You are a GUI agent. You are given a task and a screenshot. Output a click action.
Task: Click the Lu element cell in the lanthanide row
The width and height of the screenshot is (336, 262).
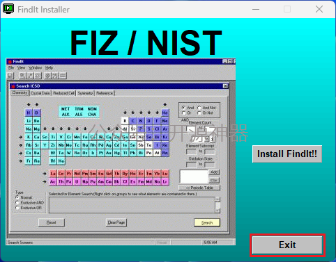[165, 174]
